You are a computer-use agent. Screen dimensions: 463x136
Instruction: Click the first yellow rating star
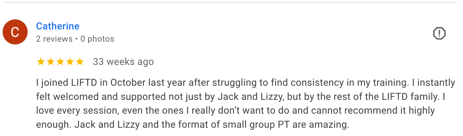point(41,62)
